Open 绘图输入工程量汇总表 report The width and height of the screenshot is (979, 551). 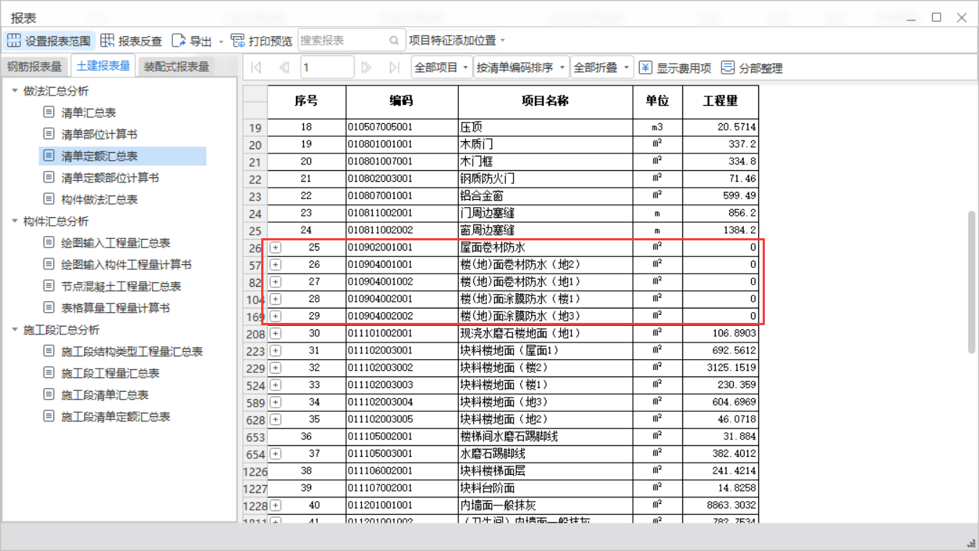pos(115,243)
